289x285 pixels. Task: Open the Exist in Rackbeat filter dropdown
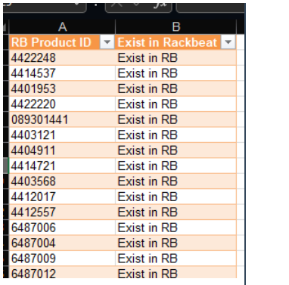228,42
